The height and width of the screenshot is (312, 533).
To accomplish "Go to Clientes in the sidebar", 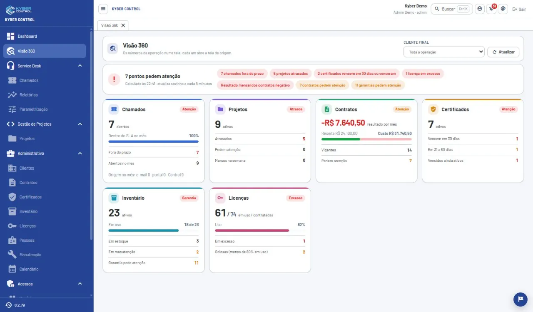I will pyautogui.click(x=45, y=168).
